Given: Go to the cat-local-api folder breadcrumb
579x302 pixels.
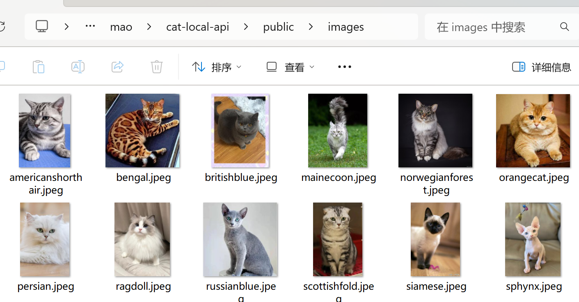Looking at the screenshot, I should click(197, 27).
